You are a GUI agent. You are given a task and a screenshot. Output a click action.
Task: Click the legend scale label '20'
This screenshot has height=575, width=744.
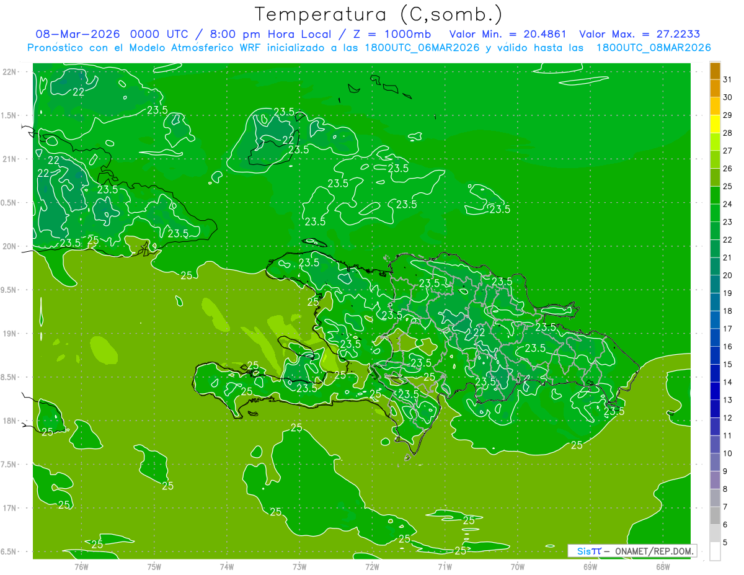pyautogui.click(x=727, y=275)
